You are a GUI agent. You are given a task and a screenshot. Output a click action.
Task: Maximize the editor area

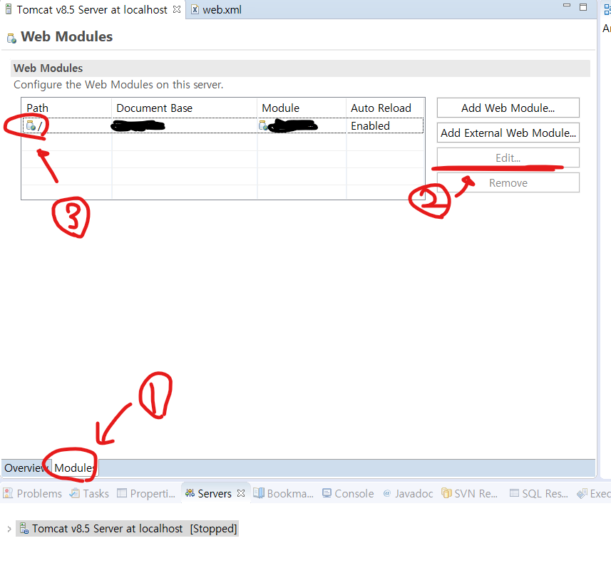click(x=583, y=7)
